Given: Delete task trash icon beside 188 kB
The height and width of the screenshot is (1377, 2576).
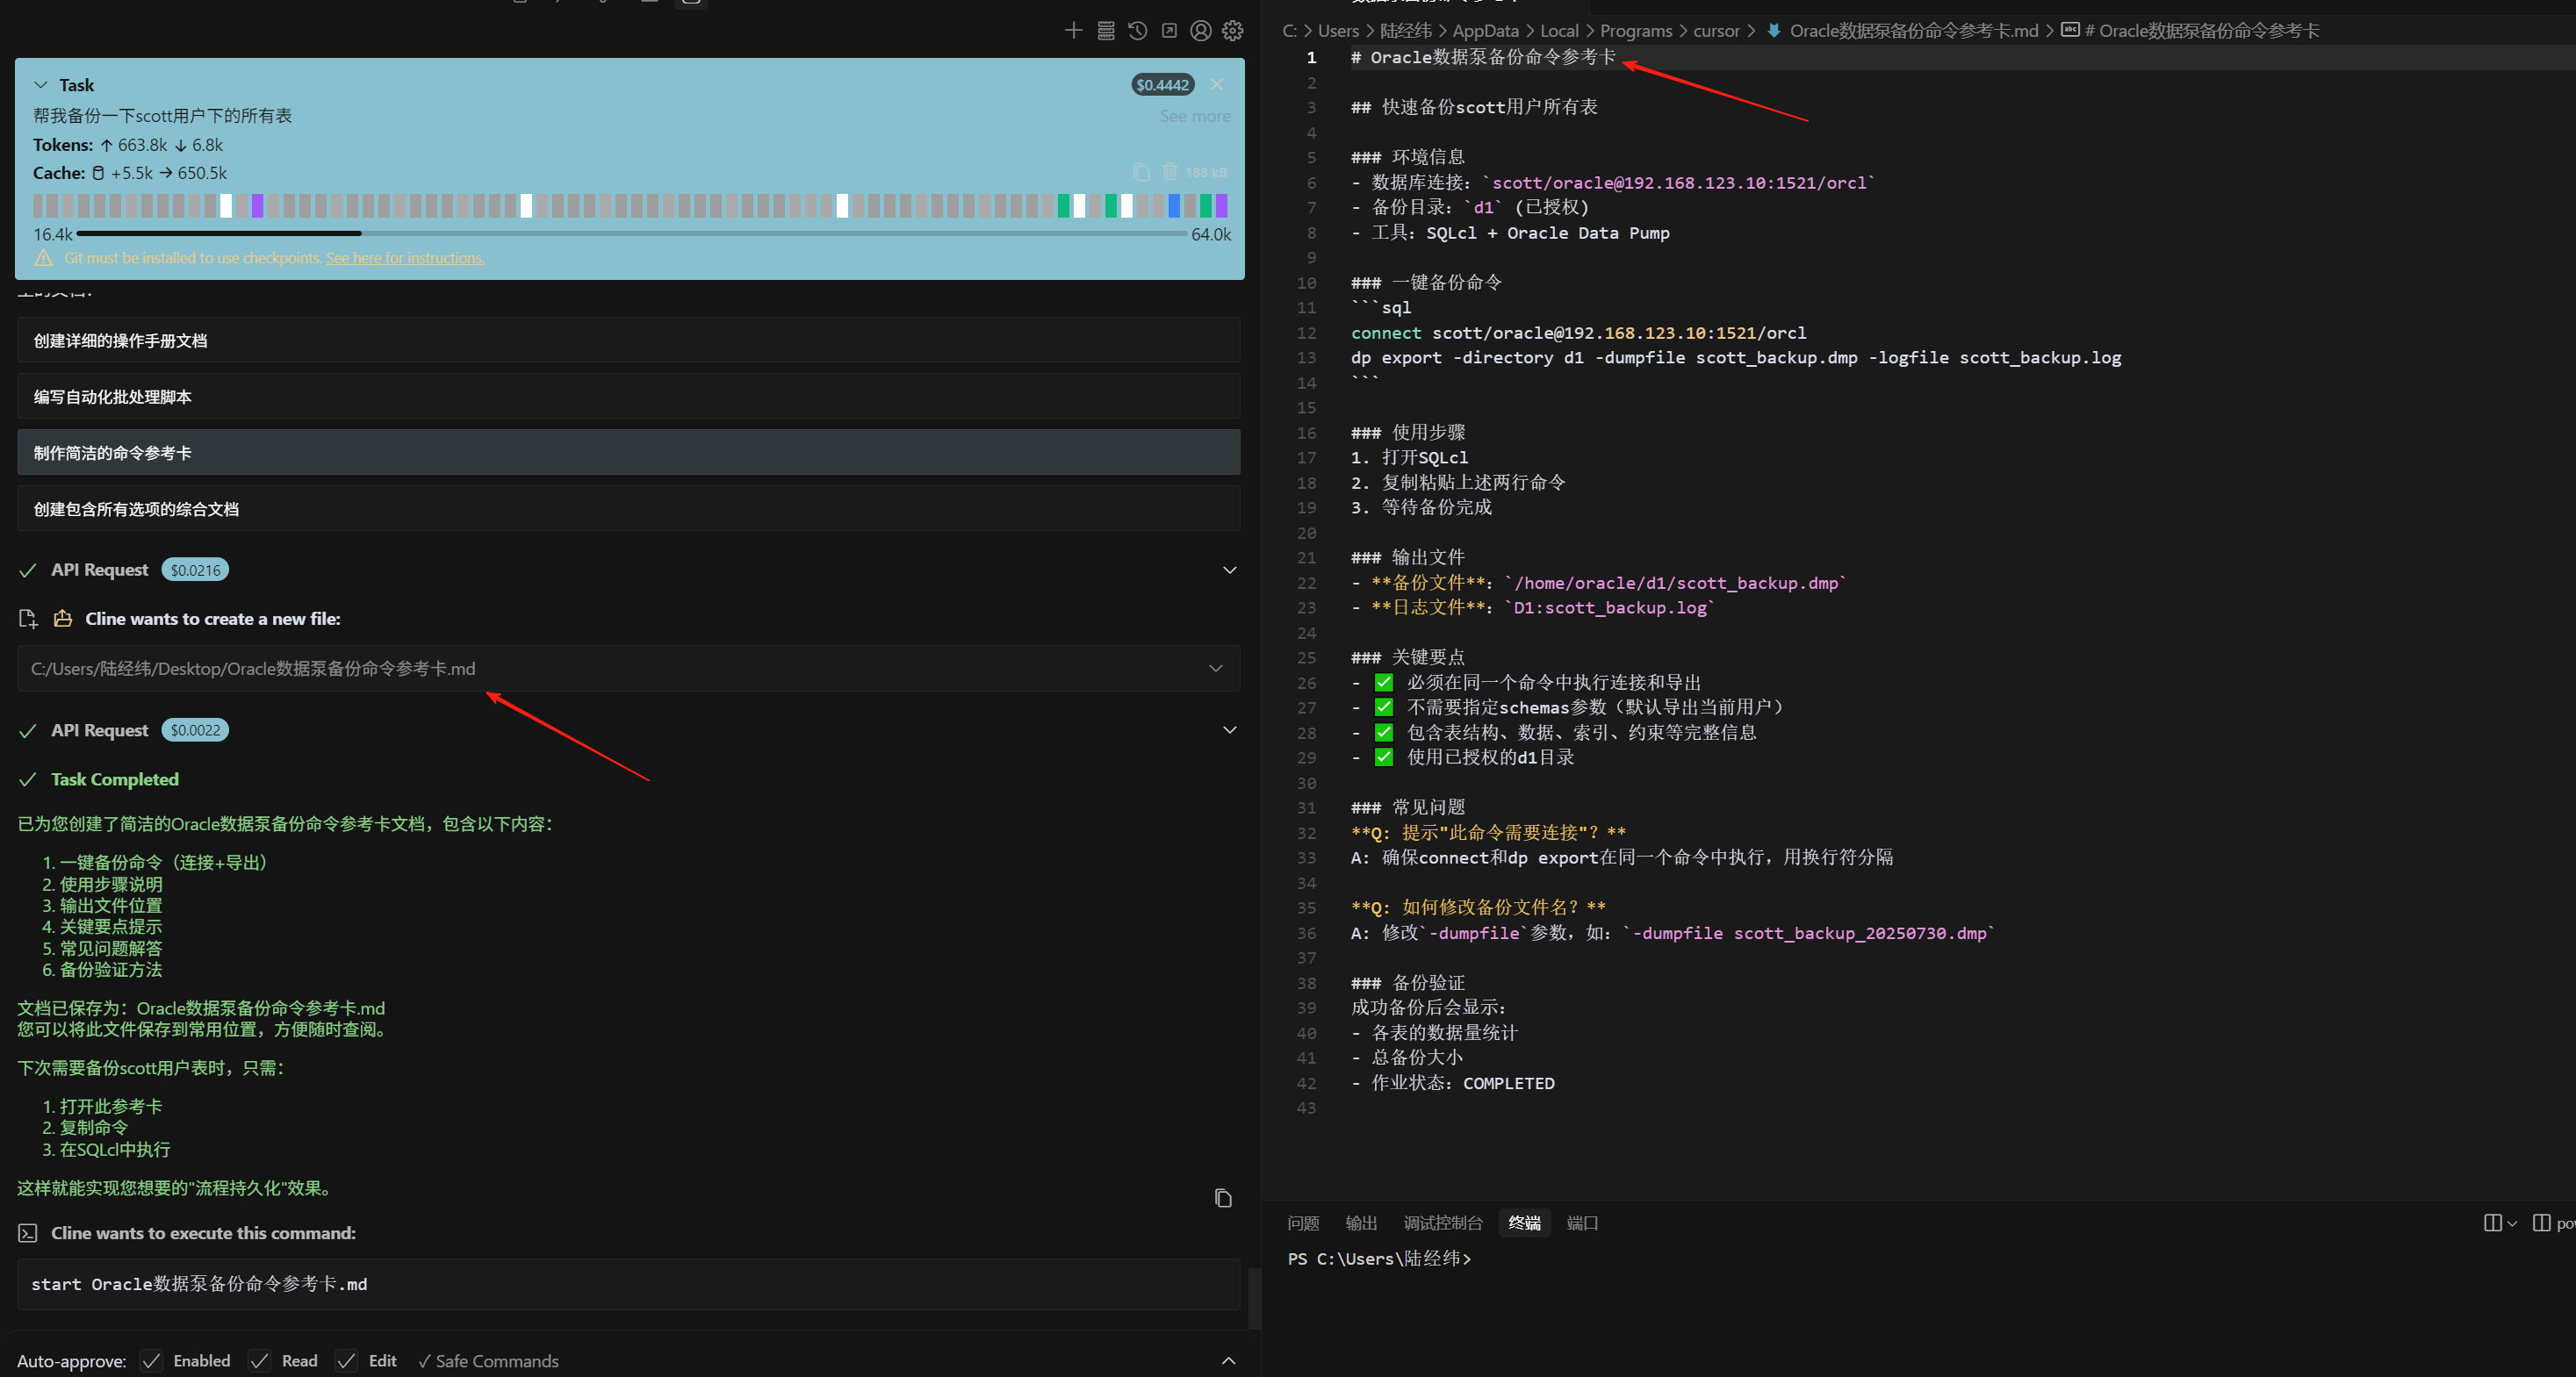Looking at the screenshot, I should 1170,172.
